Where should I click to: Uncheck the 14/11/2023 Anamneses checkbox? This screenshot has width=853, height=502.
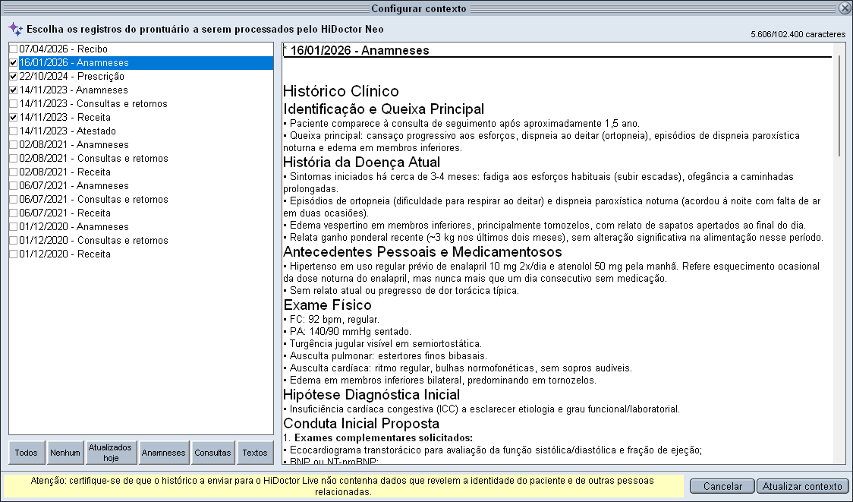point(14,90)
